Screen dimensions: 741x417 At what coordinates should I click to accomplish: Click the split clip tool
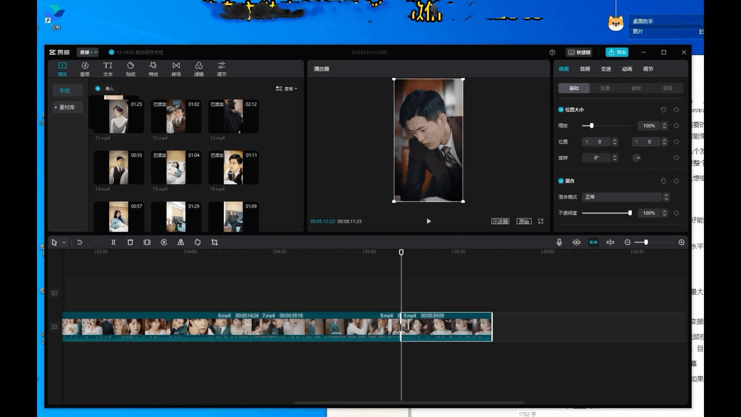[113, 242]
